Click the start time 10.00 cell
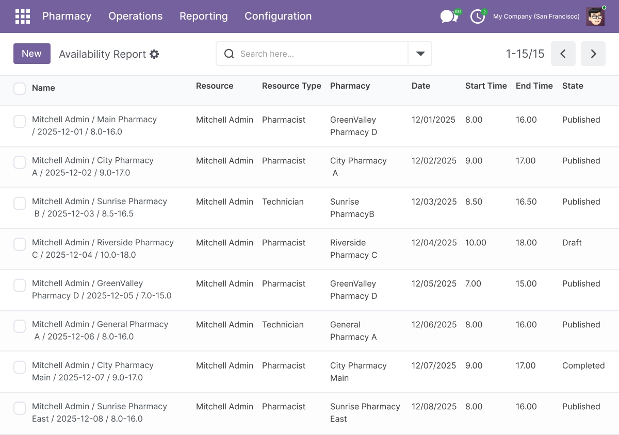 476,243
